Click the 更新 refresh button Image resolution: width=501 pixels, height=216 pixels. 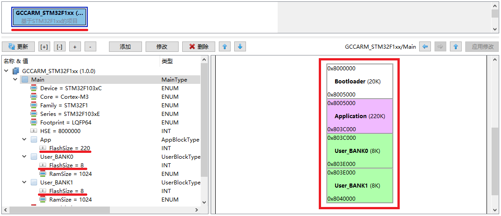click(18, 47)
